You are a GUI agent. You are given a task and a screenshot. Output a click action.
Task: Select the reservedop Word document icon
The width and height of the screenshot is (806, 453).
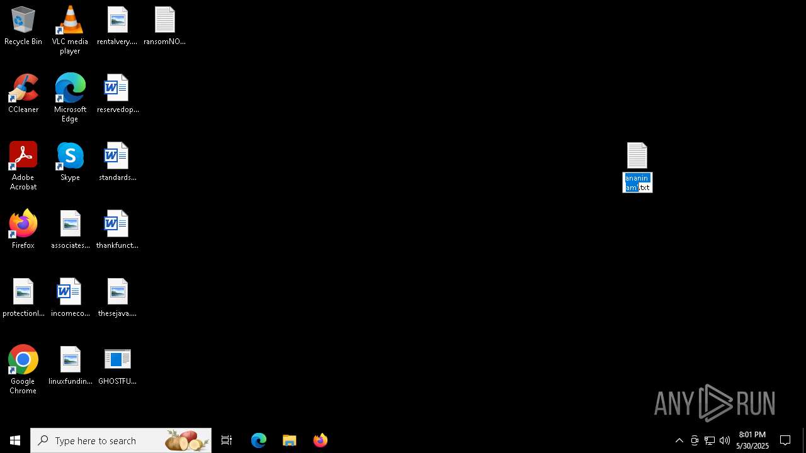click(x=117, y=94)
